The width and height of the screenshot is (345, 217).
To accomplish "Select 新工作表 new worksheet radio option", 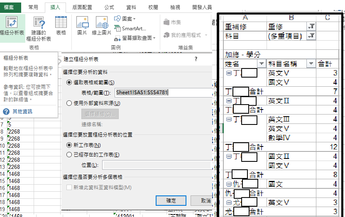I will (x=69, y=145).
